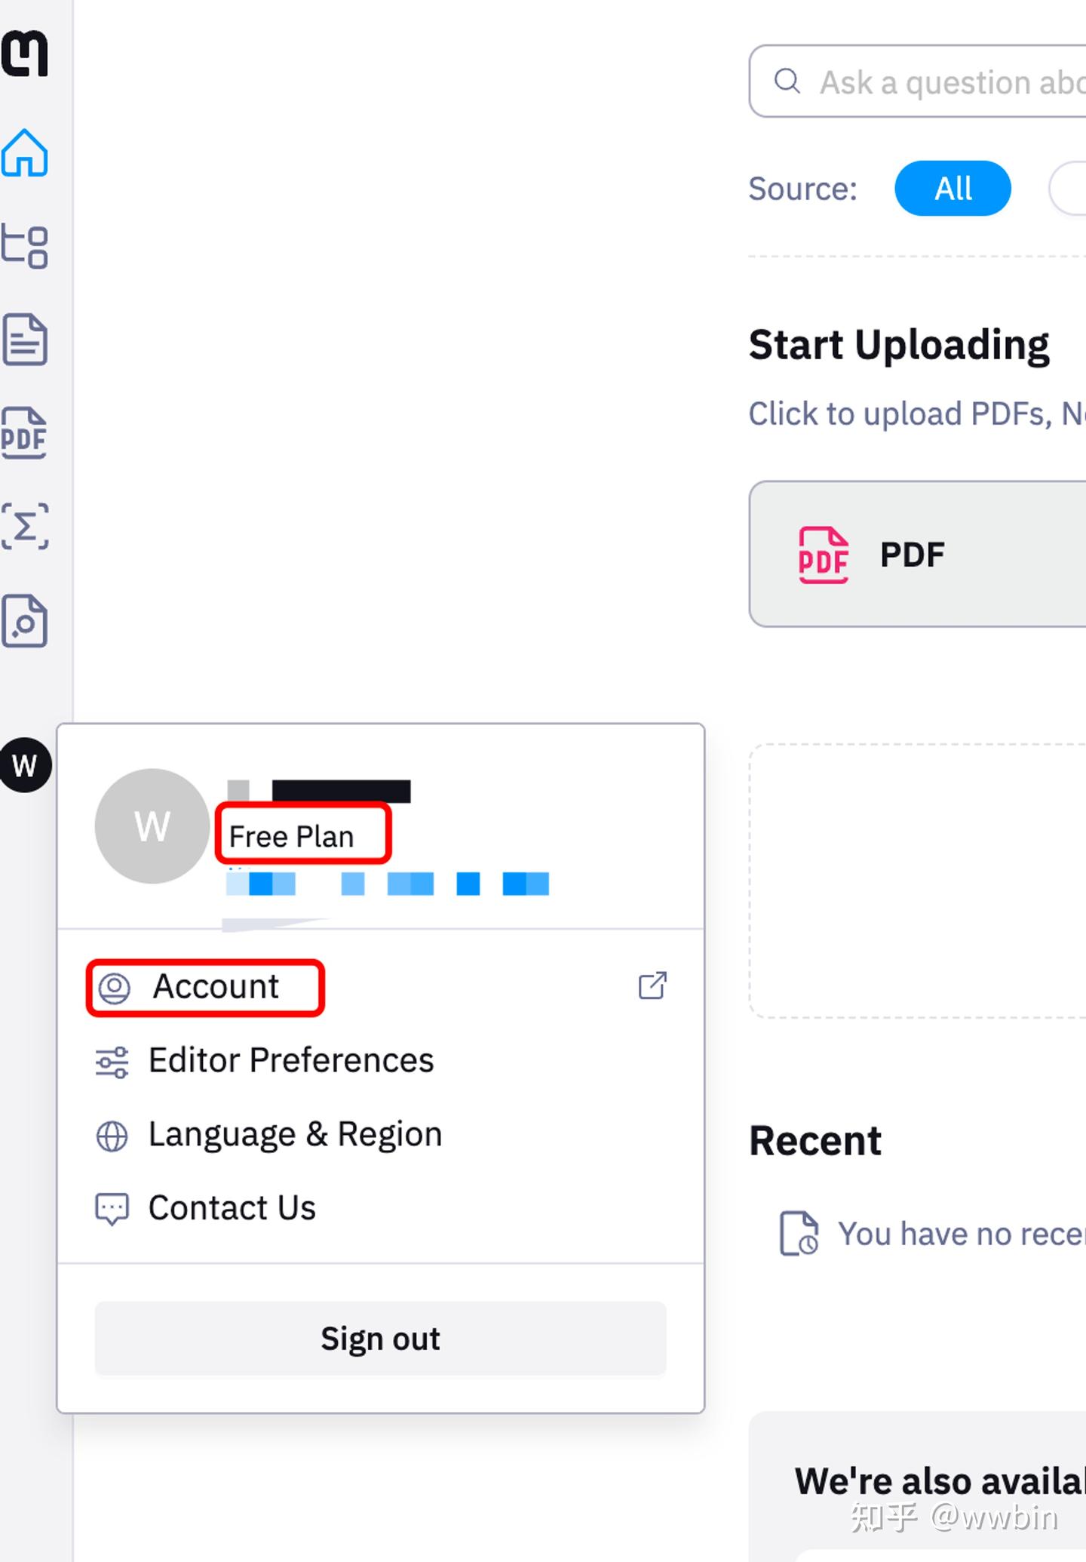
Task: Open the Sigma equation snip icon
Action: pos(25,526)
